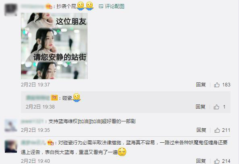Viewport: 239px width, 164px height.
Task: Open the username of the 支持蓝海维权 commenter
Action: click(x=32, y=121)
